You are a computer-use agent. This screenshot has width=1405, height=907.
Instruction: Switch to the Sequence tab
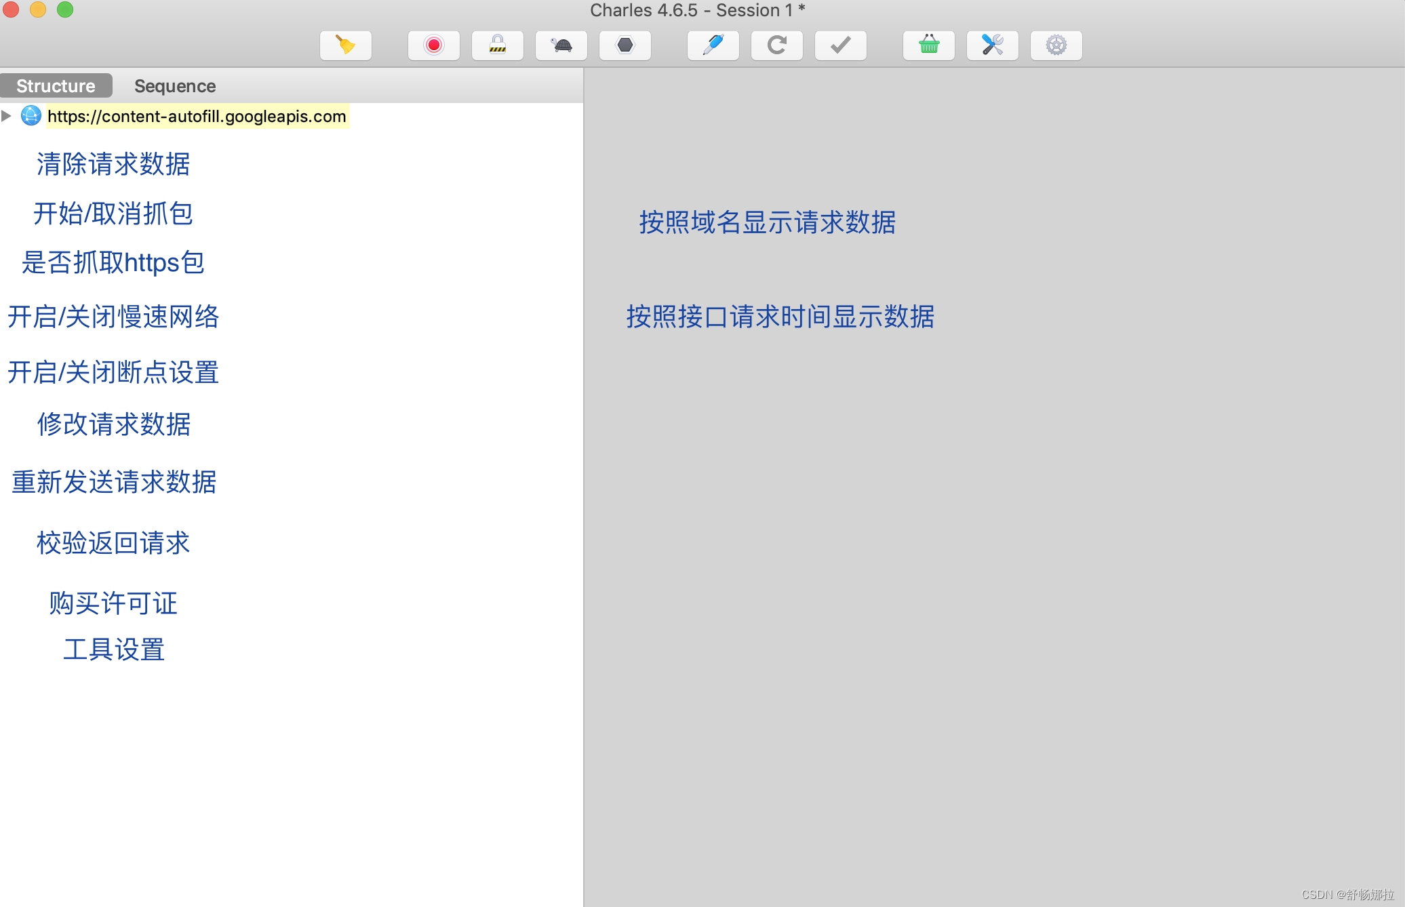pyautogui.click(x=175, y=86)
